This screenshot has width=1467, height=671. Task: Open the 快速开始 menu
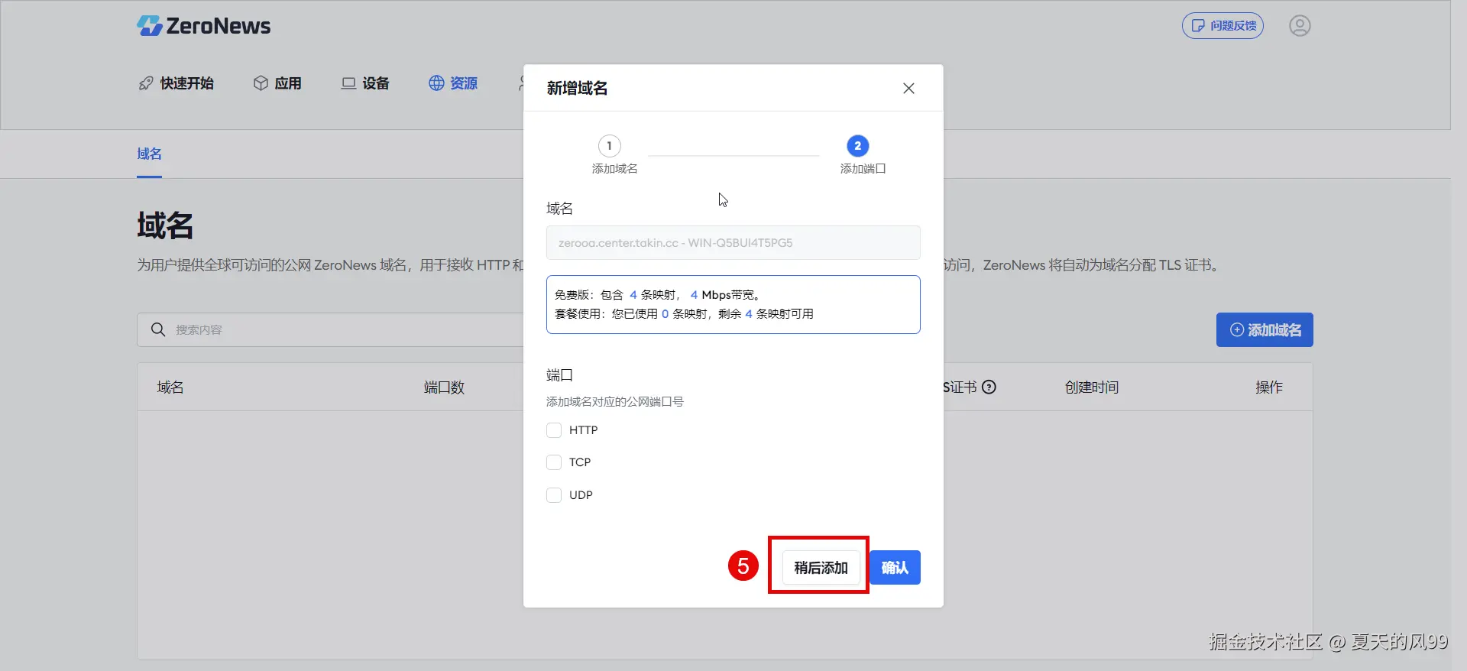pyautogui.click(x=176, y=83)
